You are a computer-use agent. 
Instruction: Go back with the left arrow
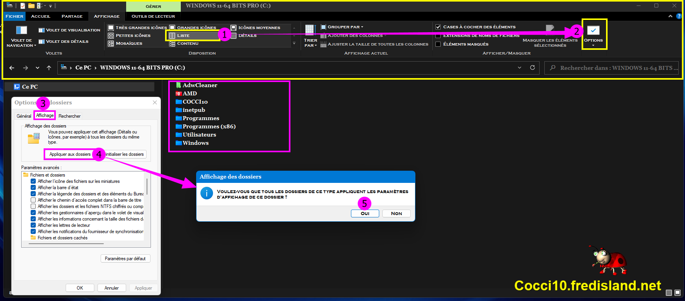[12, 68]
